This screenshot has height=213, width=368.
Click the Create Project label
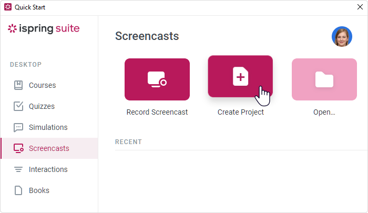point(240,112)
